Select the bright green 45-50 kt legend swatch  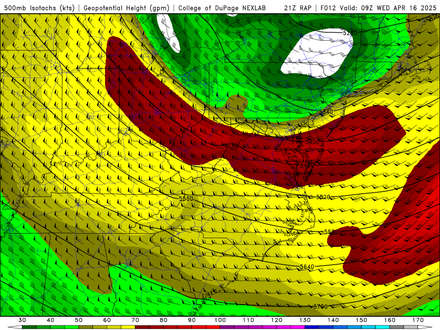pyautogui.click(x=71, y=327)
